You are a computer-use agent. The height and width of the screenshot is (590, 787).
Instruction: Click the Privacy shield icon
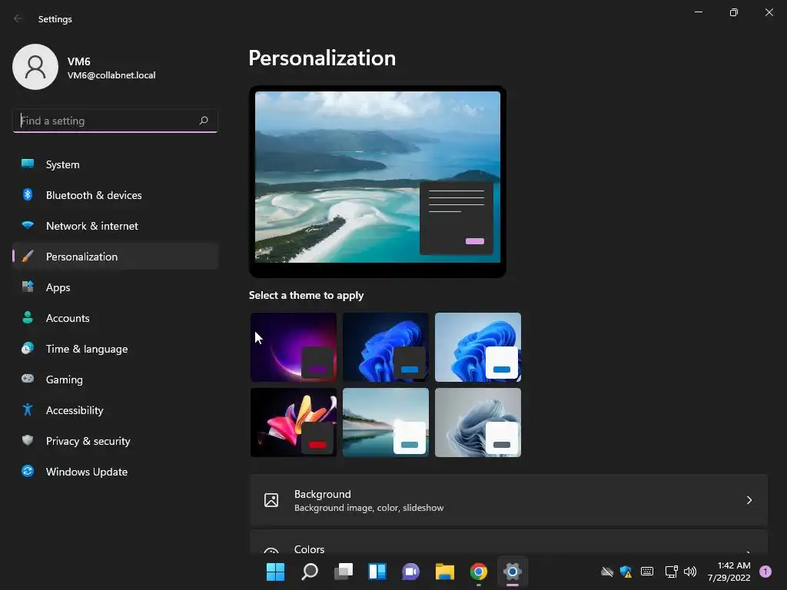coord(28,440)
